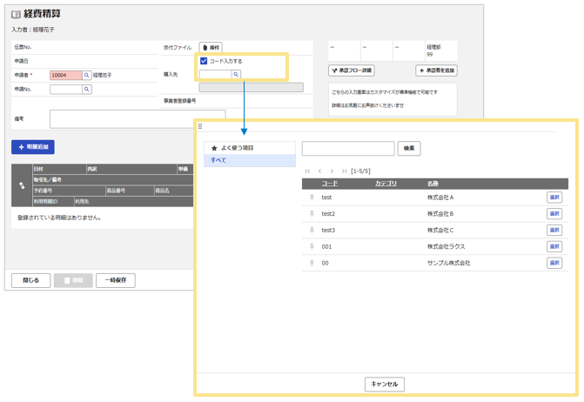The height and width of the screenshot is (402, 584).
Task: Click the 添付 attach file button
Action: click(211, 48)
